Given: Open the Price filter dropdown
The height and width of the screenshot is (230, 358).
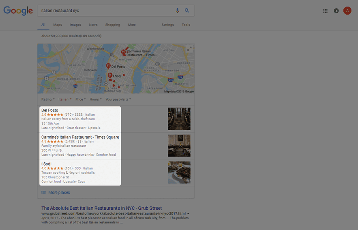Looking at the screenshot, I should (80, 99).
